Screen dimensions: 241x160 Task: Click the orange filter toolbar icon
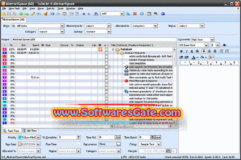pyautogui.click(x=46, y=14)
